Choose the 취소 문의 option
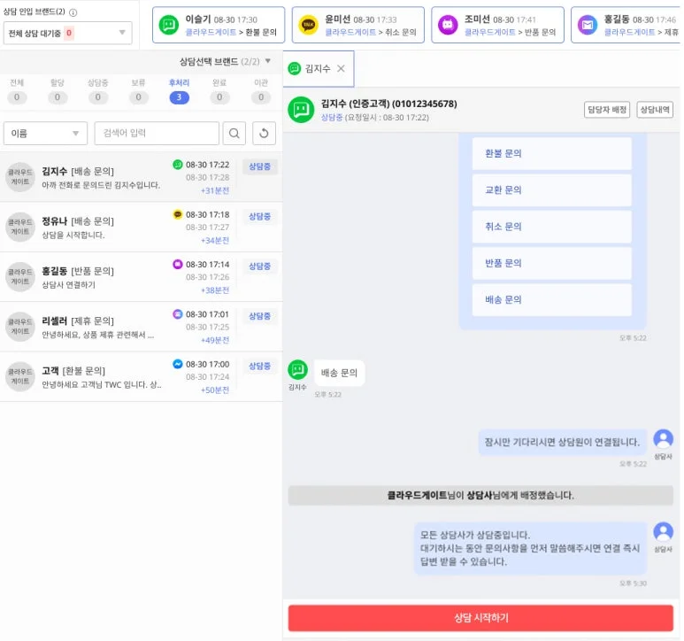The width and height of the screenshot is (684, 641). (x=552, y=227)
